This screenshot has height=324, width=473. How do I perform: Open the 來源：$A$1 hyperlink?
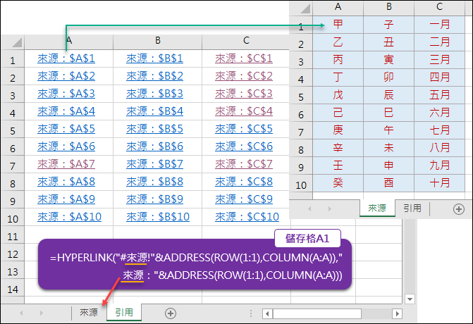tap(66, 58)
